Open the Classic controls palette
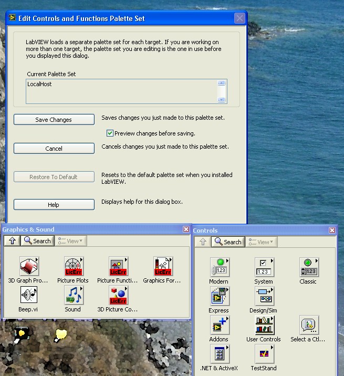The image size is (344, 376). coord(309,267)
